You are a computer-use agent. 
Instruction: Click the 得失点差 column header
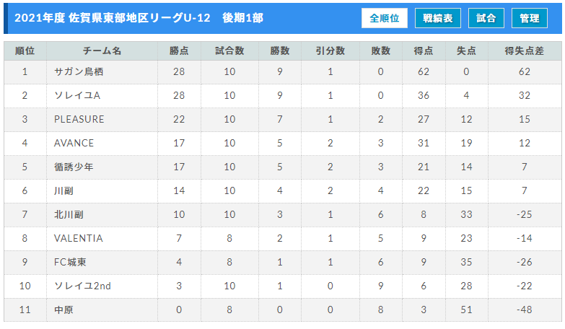pos(525,51)
